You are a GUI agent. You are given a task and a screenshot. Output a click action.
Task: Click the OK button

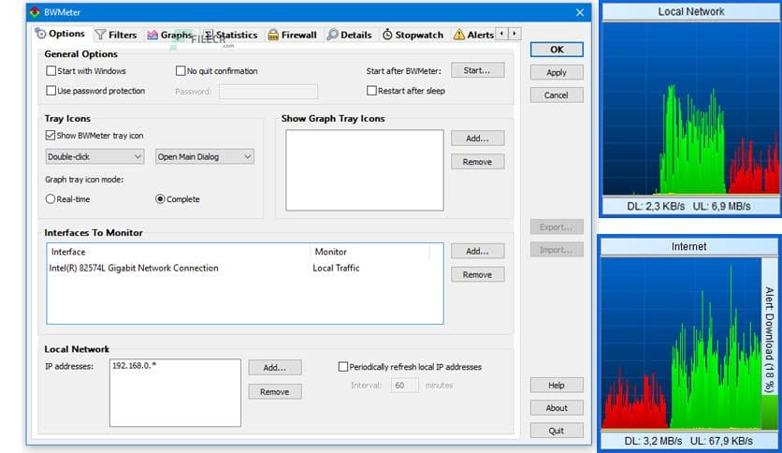tap(557, 50)
